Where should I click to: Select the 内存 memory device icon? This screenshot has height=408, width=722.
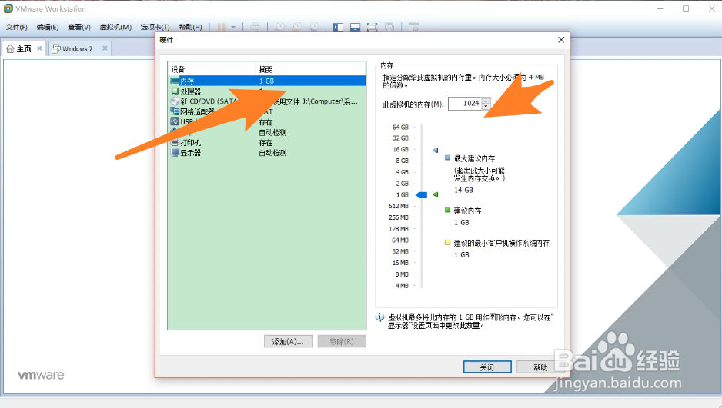[175, 81]
